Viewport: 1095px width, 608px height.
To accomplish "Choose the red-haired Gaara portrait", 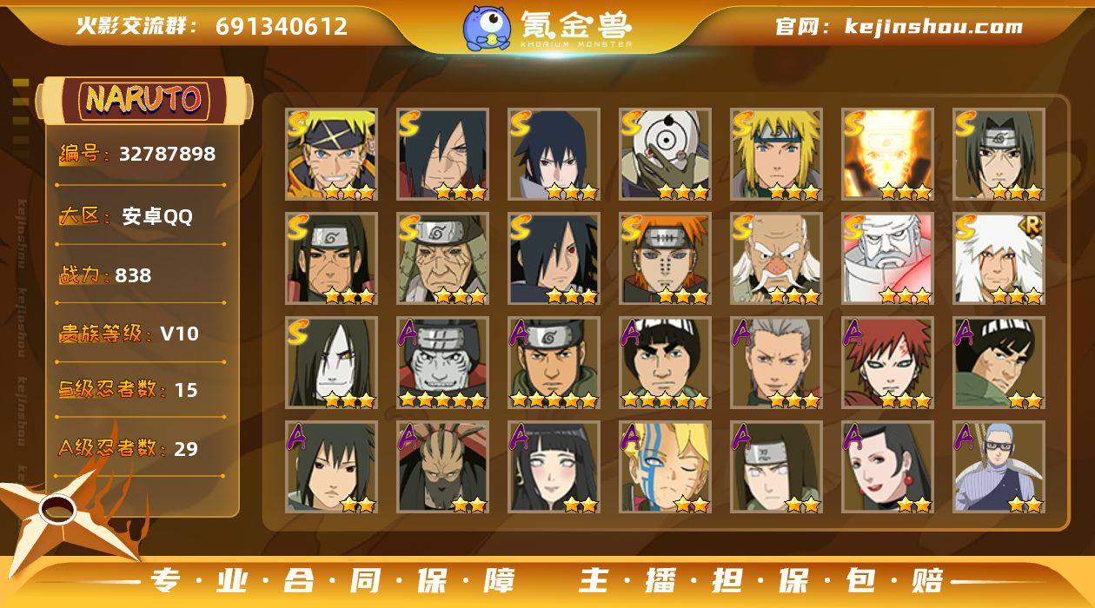I will 887,363.
